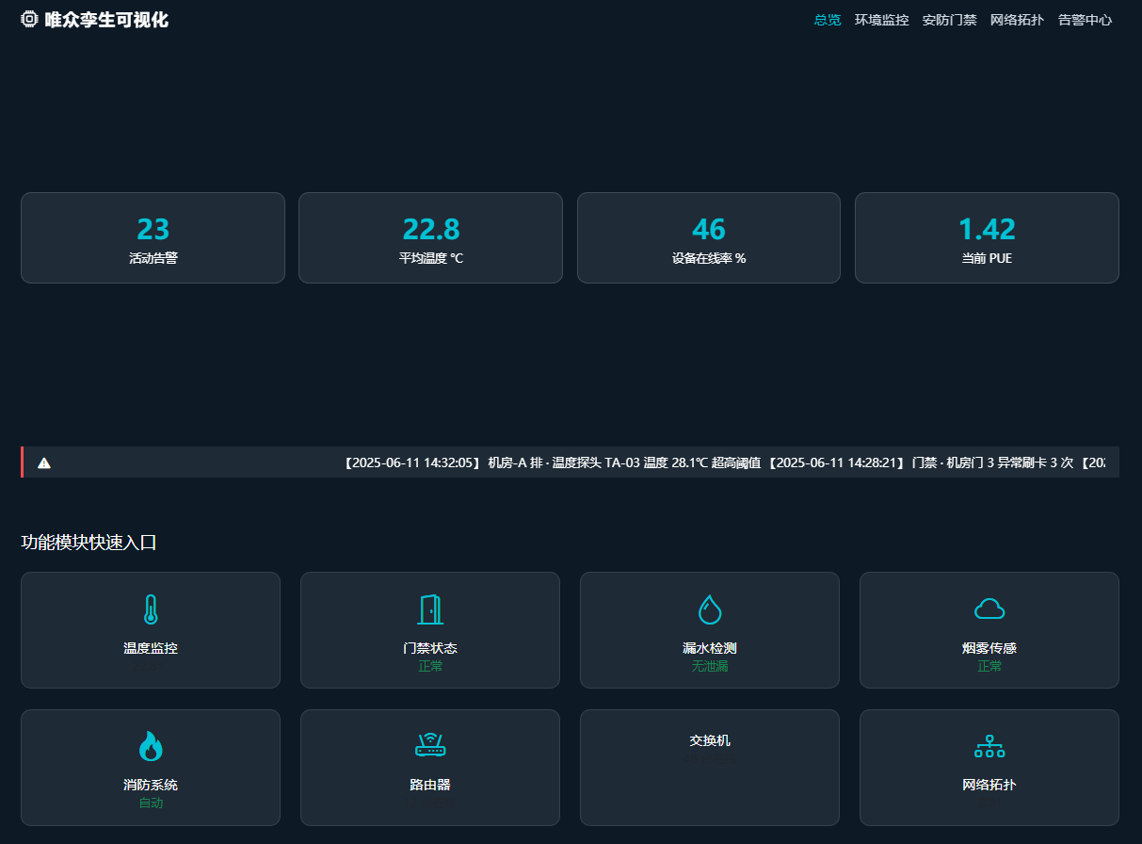Screen dimensions: 1142x844
Task: Click the warning triangle in alert ticker
Action: coord(44,463)
